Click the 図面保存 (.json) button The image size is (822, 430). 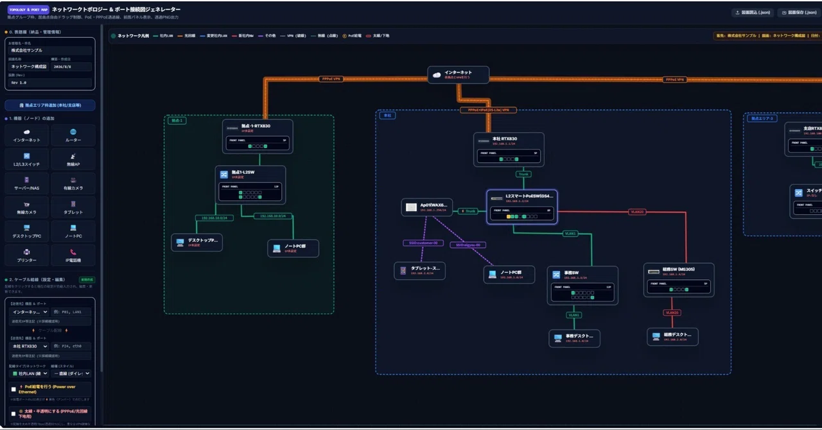pos(800,13)
